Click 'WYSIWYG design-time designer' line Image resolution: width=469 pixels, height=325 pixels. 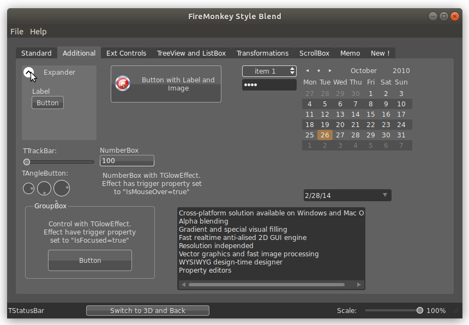point(230,262)
